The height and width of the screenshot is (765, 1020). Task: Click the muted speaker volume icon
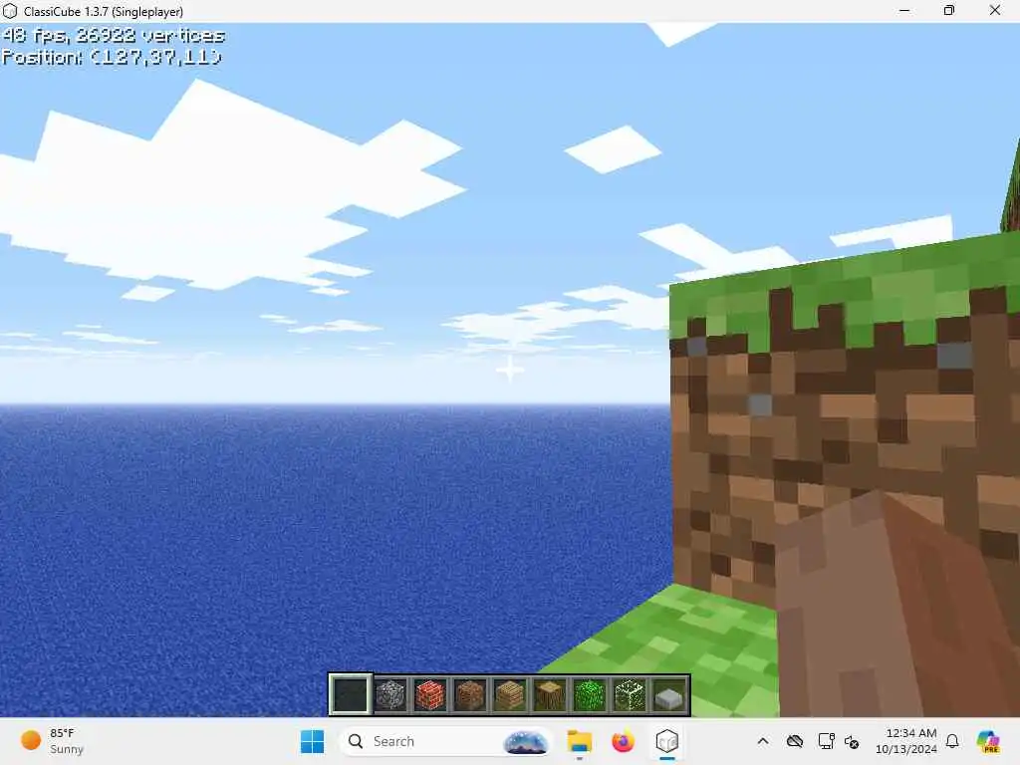(x=852, y=741)
